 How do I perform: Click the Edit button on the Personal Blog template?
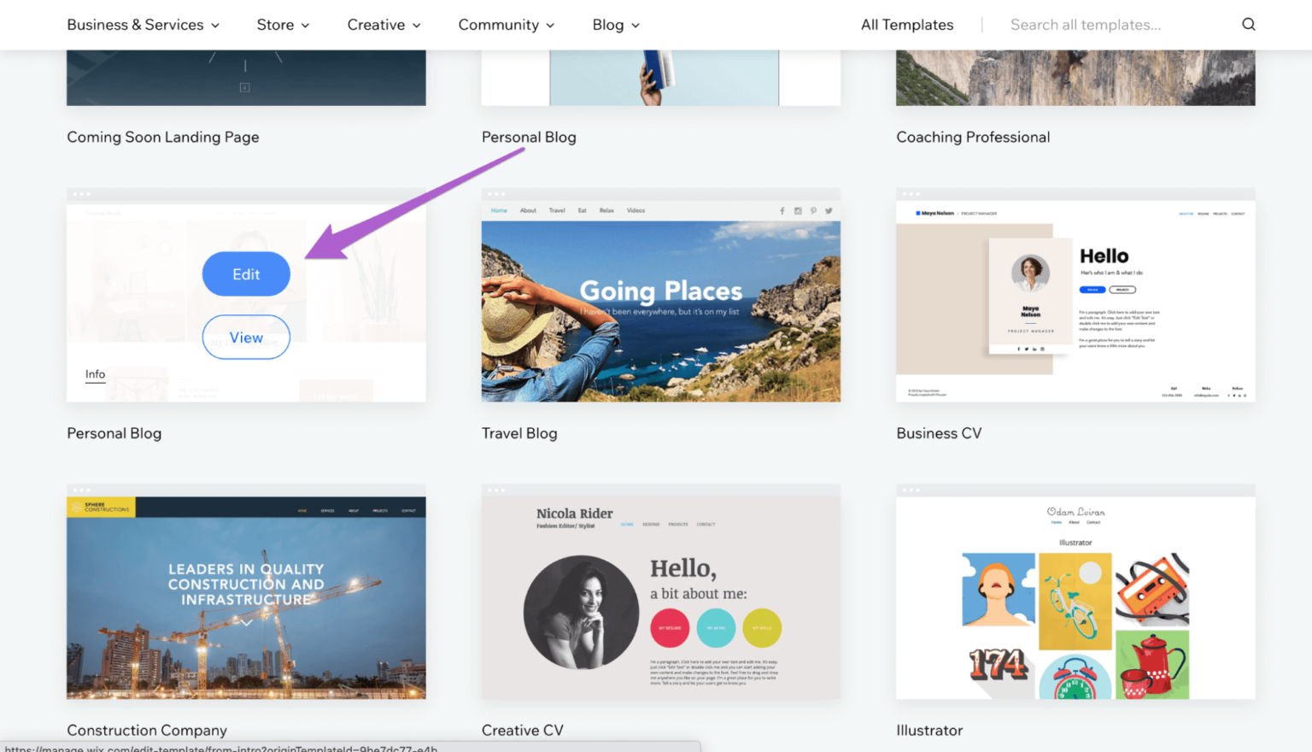[x=246, y=273]
